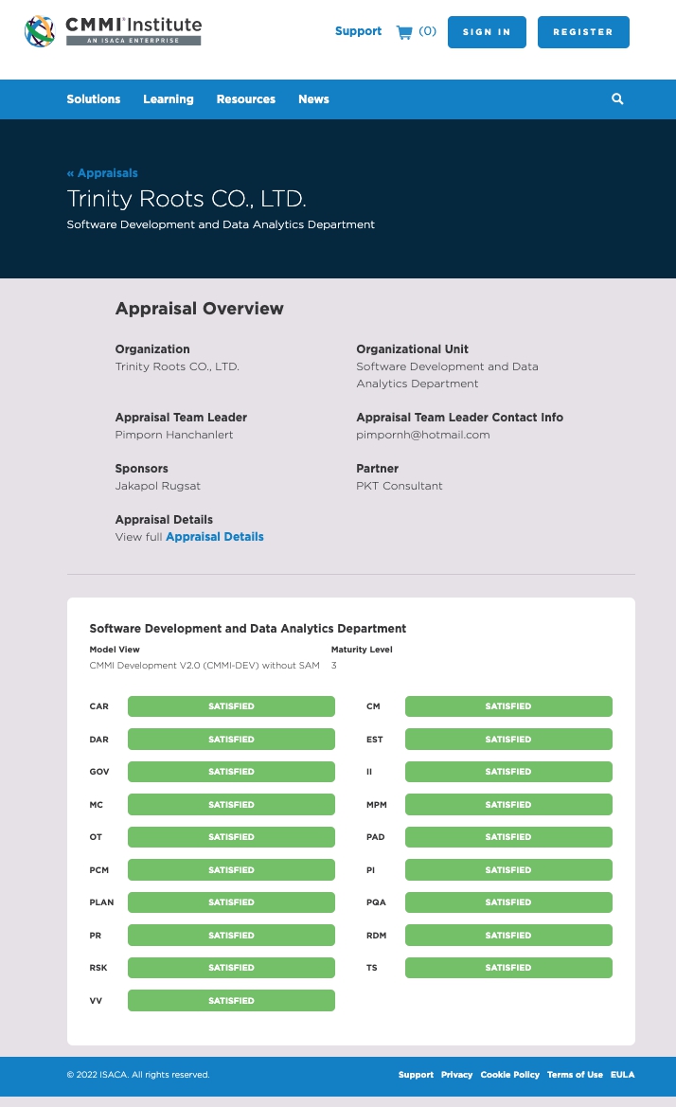Viewport: 676px width, 1107px height.
Task: Click the search magnifier icon
Action: [617, 99]
